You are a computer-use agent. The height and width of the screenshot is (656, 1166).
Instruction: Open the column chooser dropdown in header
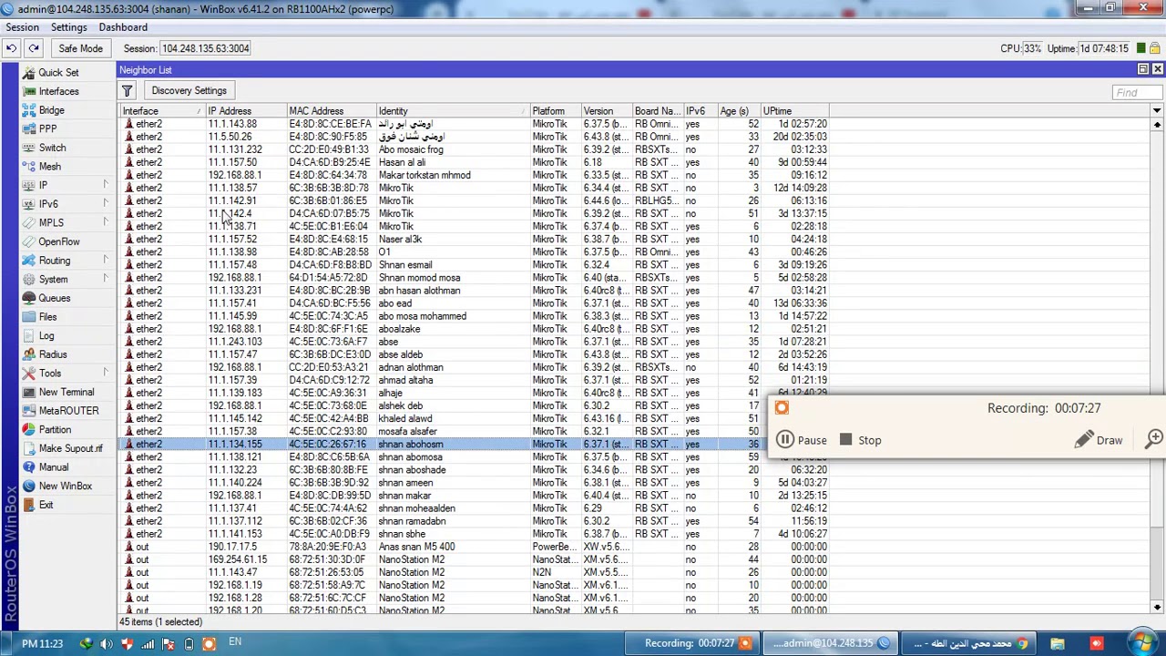[x=1156, y=111]
